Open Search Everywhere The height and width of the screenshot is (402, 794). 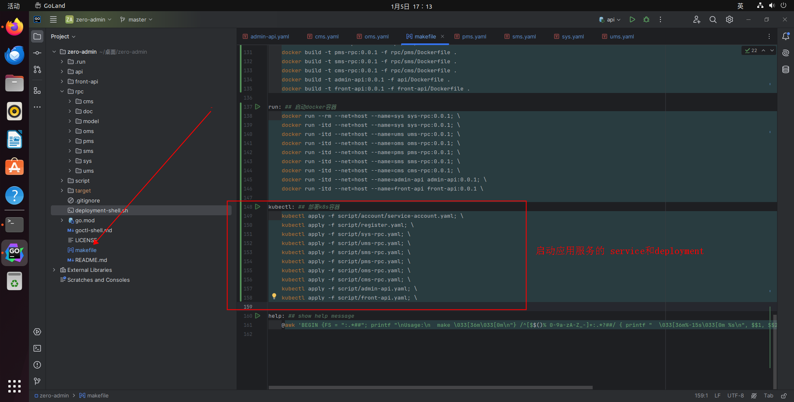(x=713, y=19)
